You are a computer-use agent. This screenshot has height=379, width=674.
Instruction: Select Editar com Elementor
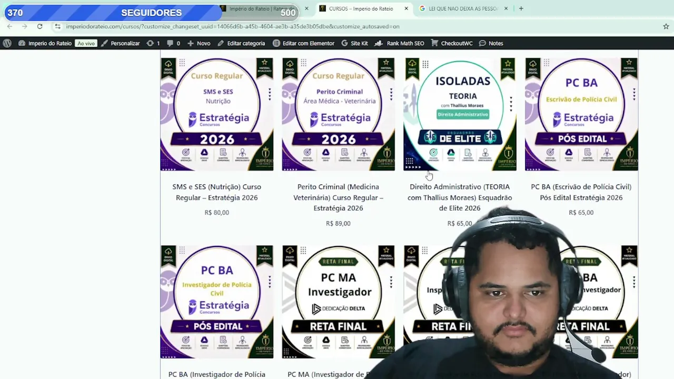click(303, 43)
